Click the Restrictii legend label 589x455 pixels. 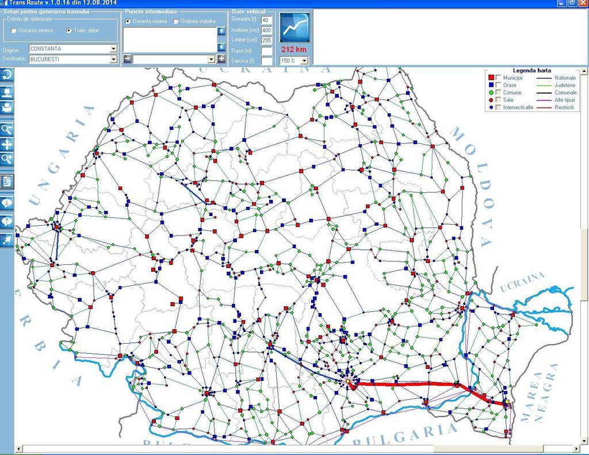[564, 107]
